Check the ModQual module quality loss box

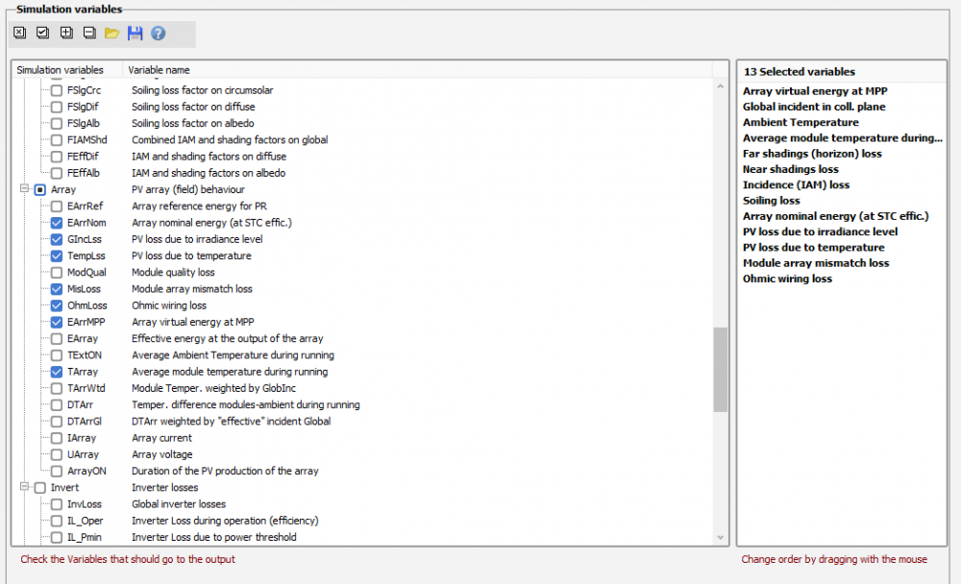tap(57, 272)
